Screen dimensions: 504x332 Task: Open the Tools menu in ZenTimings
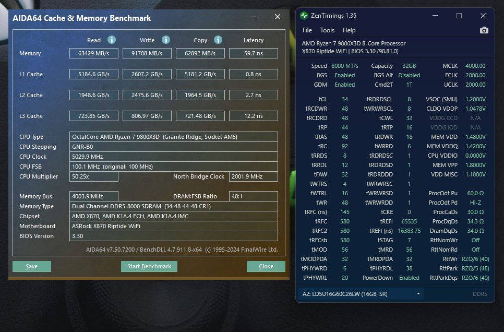click(327, 30)
